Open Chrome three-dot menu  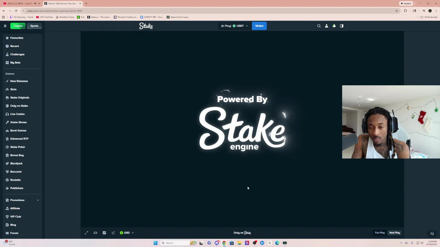[436, 11]
